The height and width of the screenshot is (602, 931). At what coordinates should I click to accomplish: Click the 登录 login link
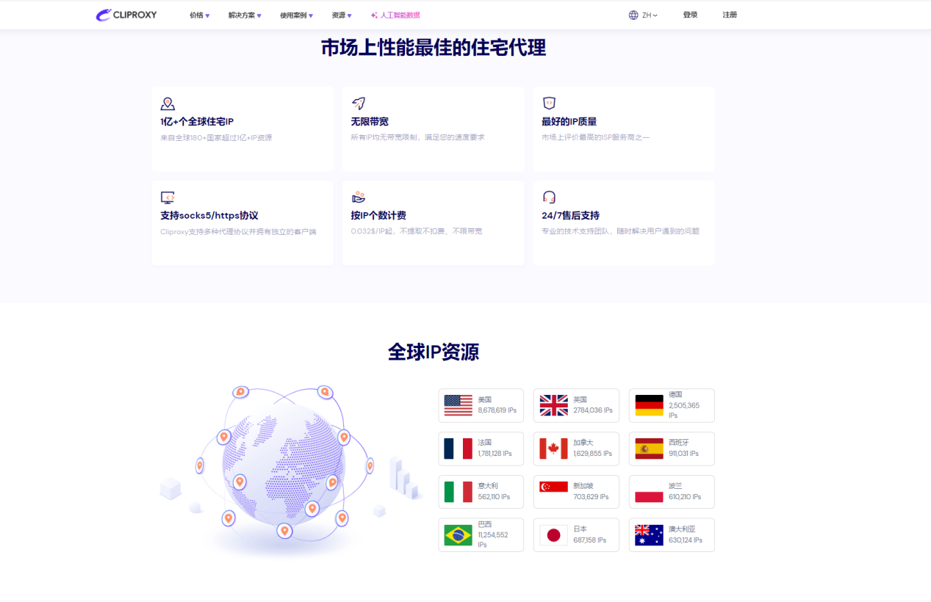tap(690, 15)
